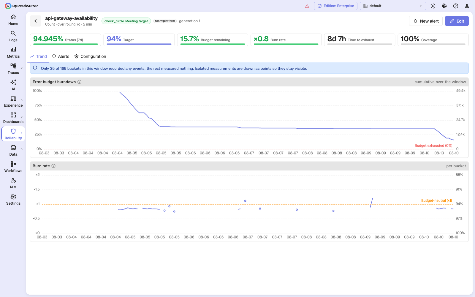Click the 49.4k axis value
Screen dimensions: 475x297
tap(461, 91)
